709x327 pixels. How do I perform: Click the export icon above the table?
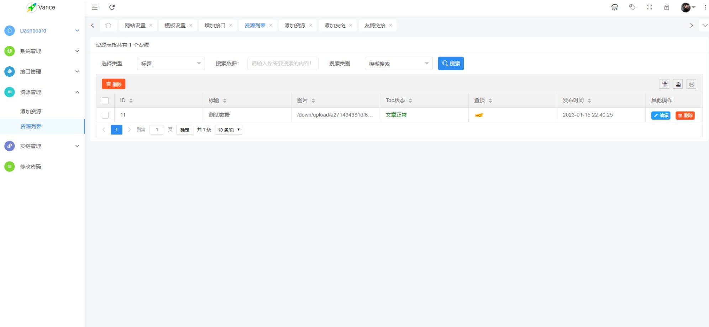(678, 84)
